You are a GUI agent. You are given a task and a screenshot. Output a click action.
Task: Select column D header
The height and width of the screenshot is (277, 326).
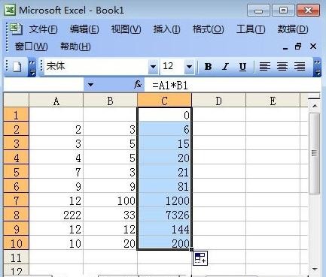tap(218, 101)
